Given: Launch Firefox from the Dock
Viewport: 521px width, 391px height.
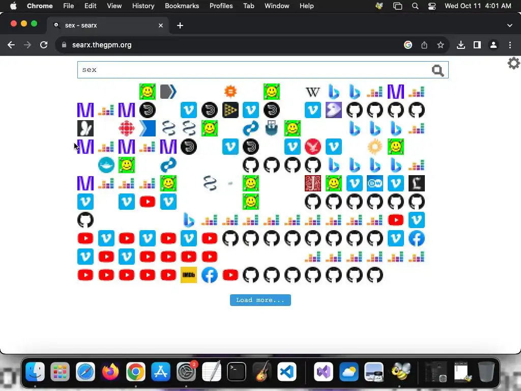Looking at the screenshot, I should point(110,371).
